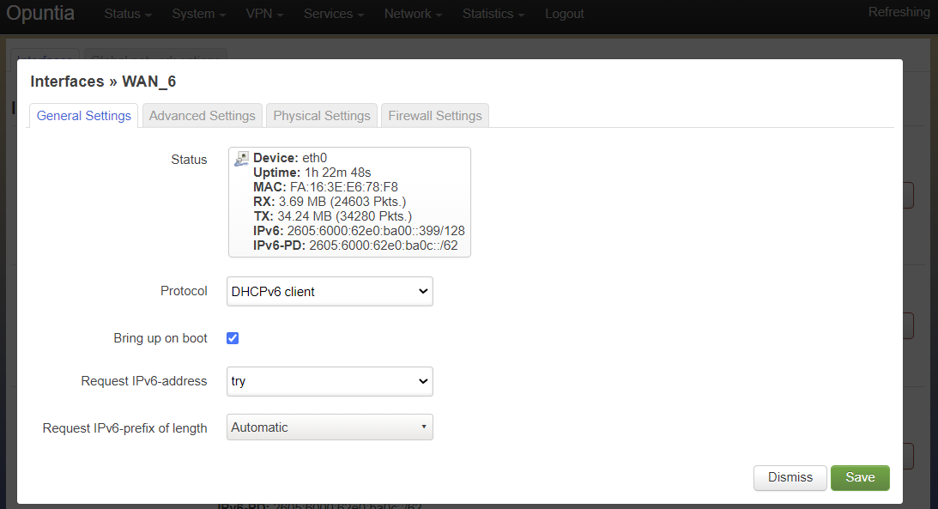Open the Services menu in navbar
Viewport: 938px width, 509px height.
tap(334, 14)
